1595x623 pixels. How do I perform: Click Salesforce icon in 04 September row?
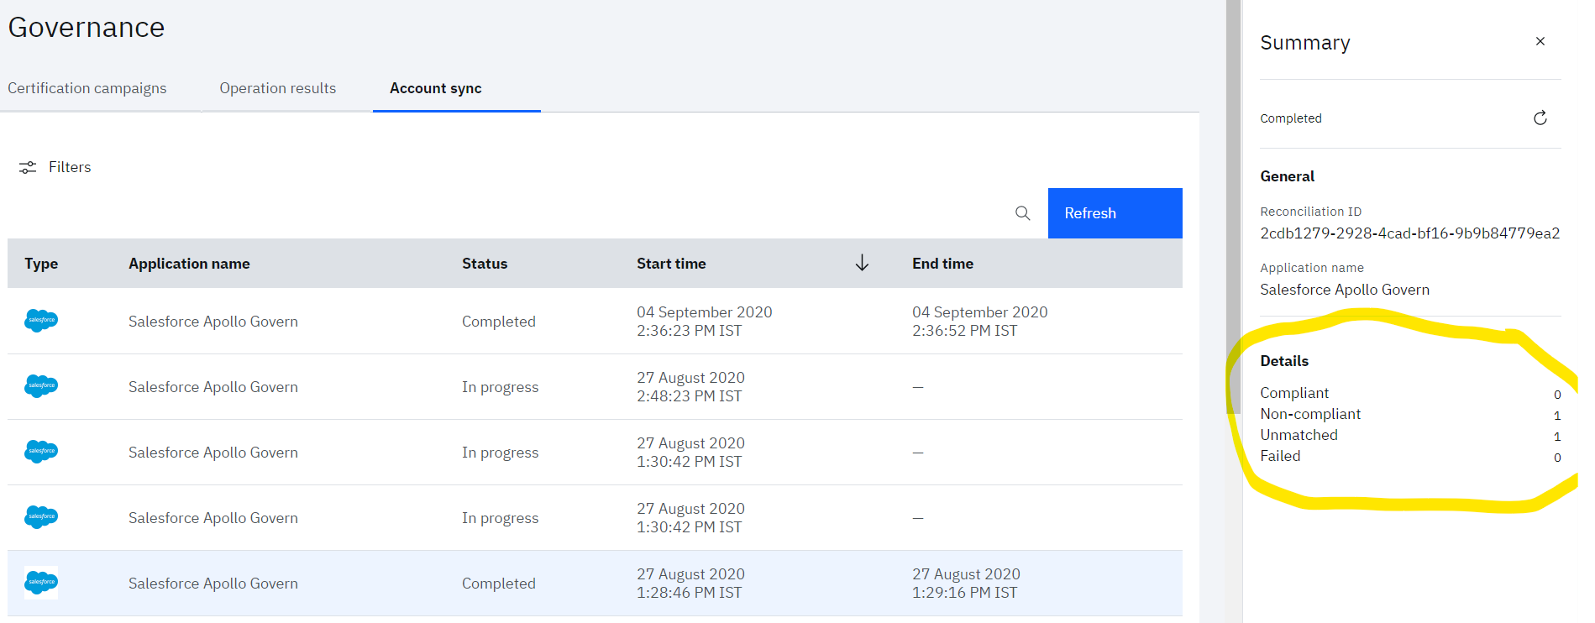point(41,321)
